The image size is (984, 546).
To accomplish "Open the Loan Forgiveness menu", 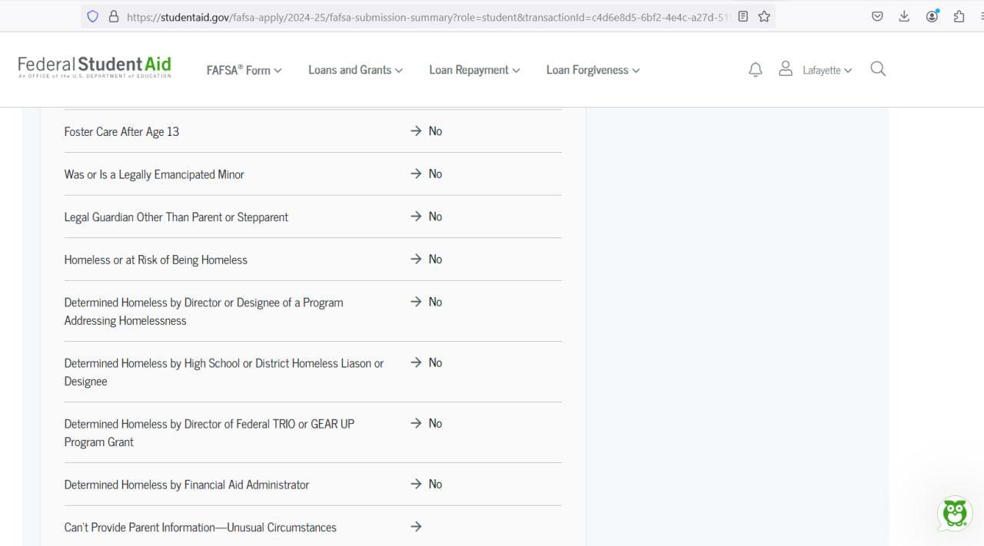I will coord(593,70).
